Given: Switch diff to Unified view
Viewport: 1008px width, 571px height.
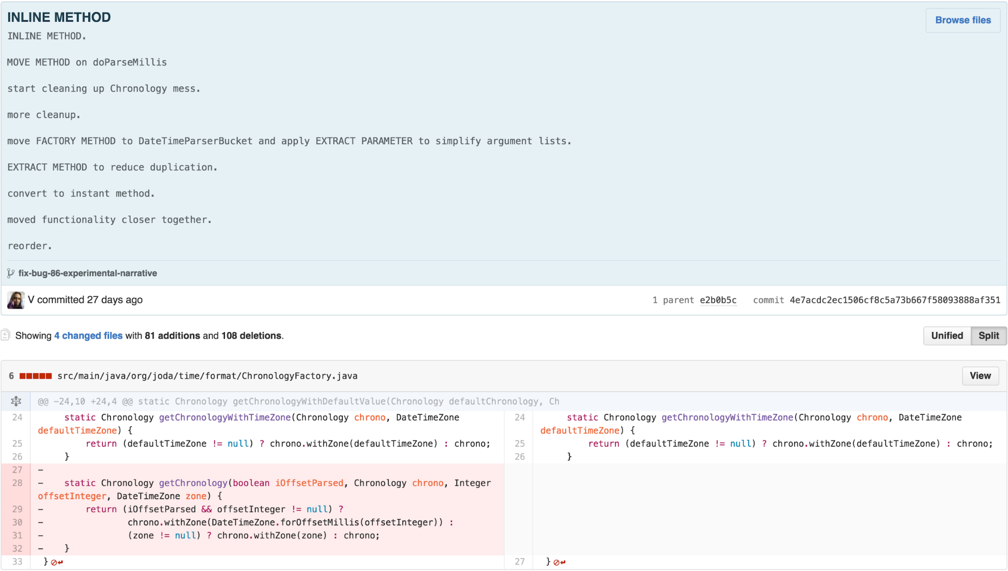Looking at the screenshot, I should click(x=947, y=336).
